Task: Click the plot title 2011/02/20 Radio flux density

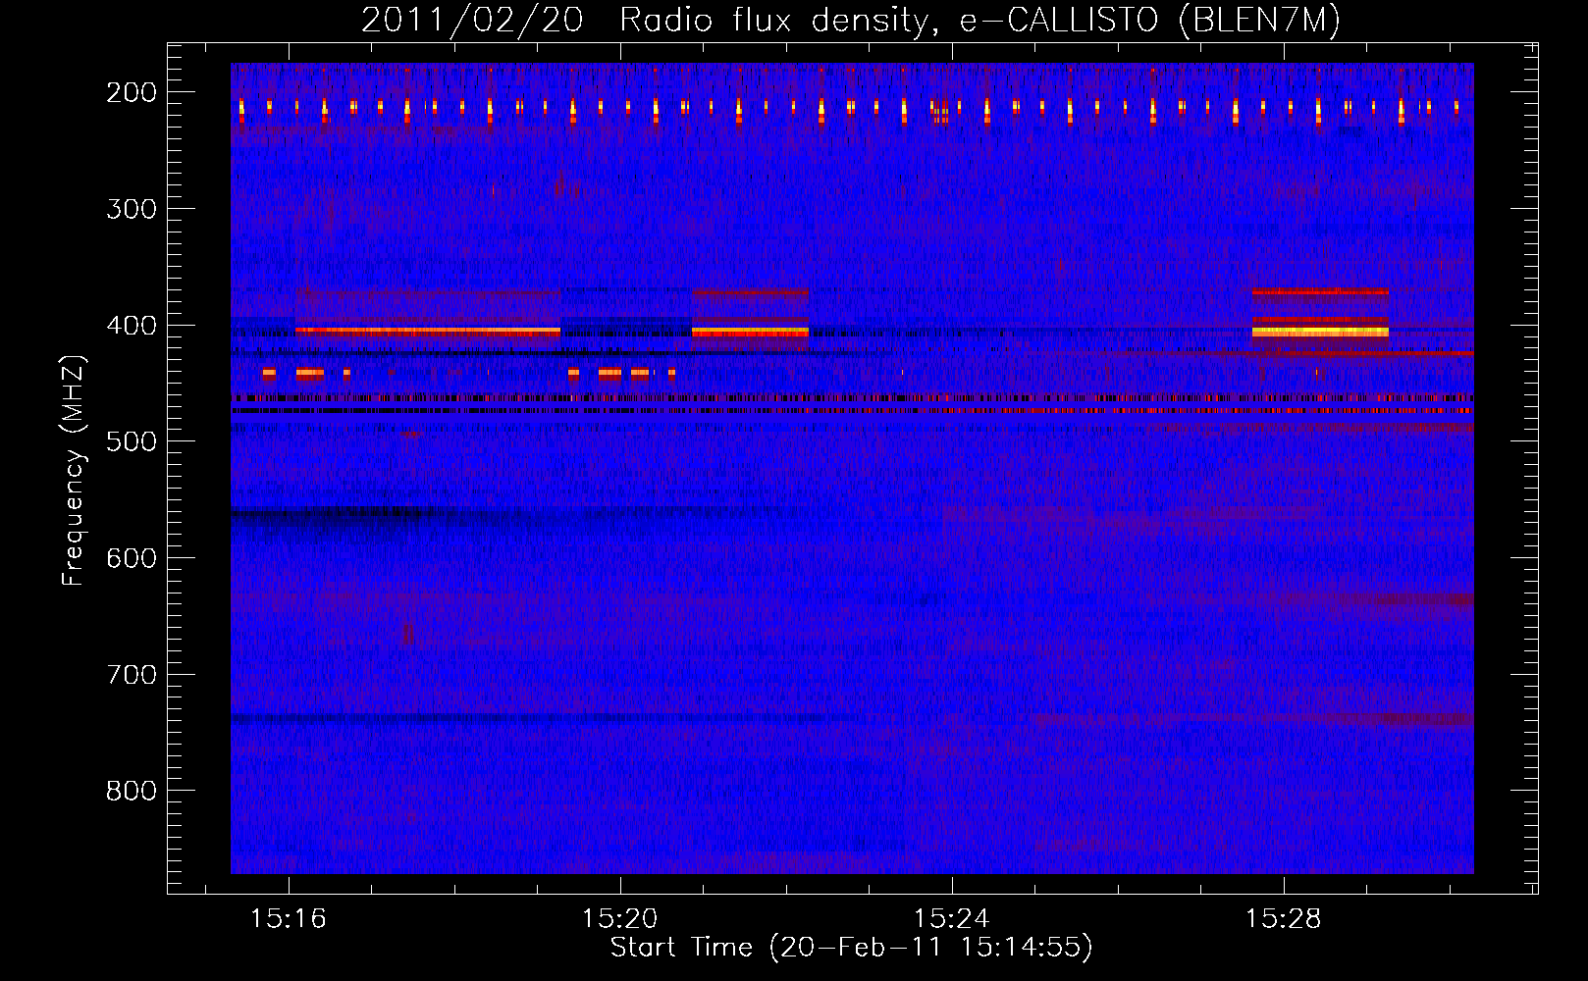Action: click(x=850, y=20)
